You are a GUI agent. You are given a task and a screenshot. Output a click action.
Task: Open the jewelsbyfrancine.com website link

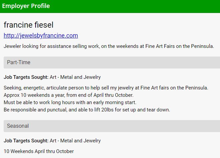pos(41,36)
